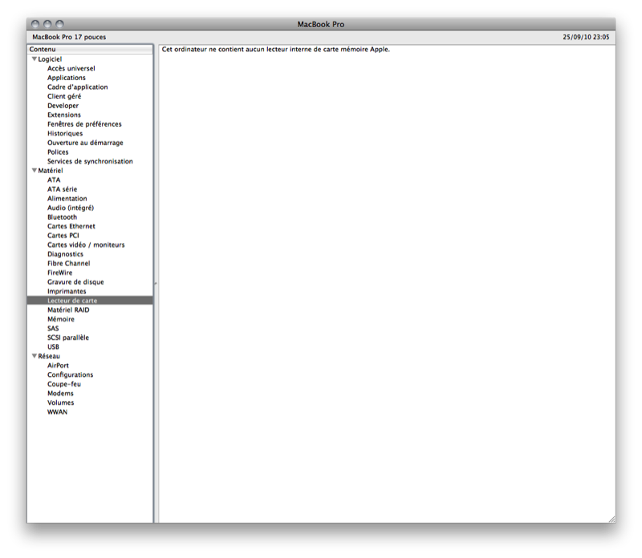Open the FireWire entry

click(x=60, y=273)
